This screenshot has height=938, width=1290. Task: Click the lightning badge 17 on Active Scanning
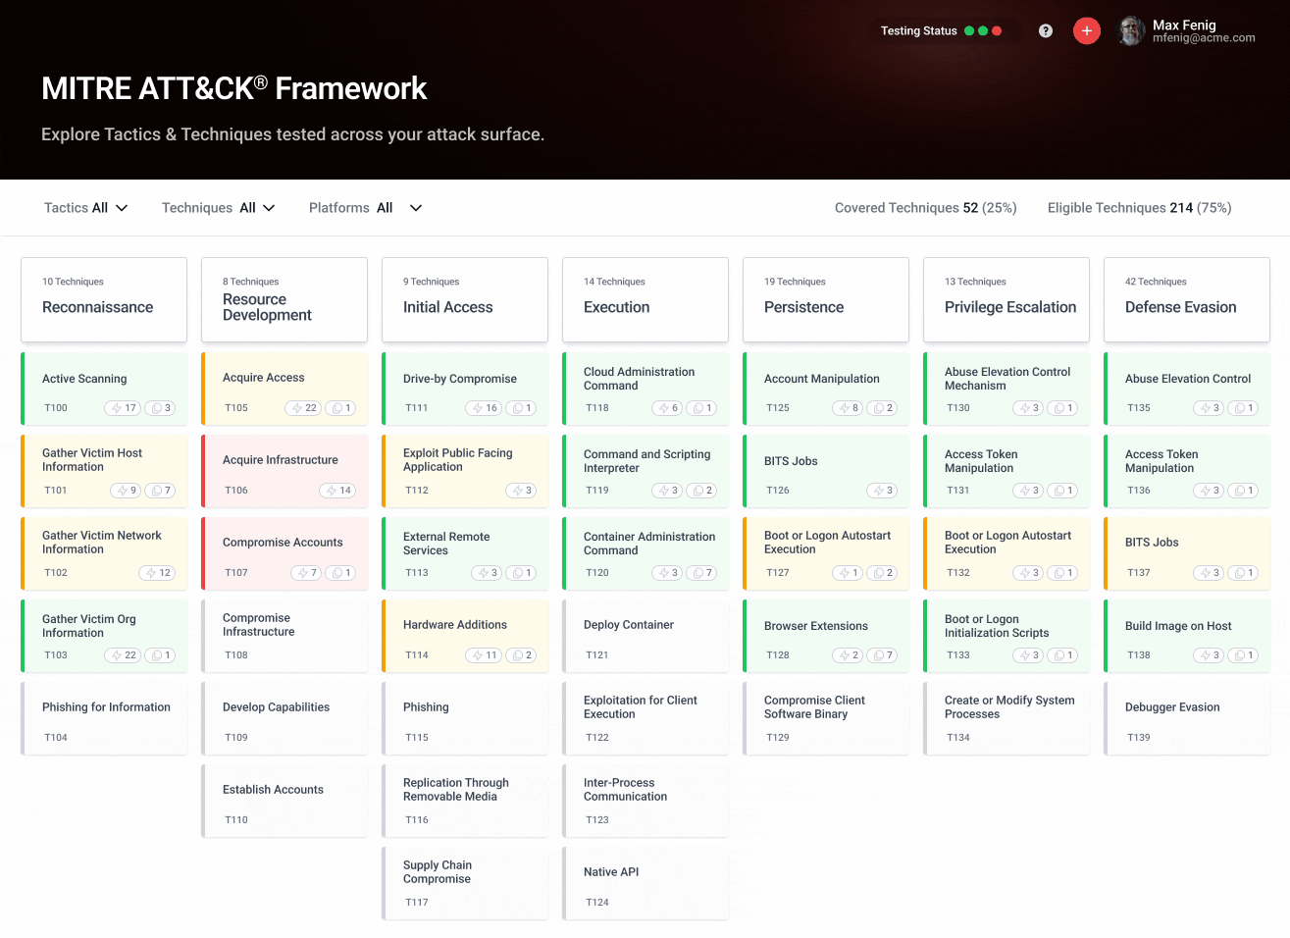tap(124, 408)
